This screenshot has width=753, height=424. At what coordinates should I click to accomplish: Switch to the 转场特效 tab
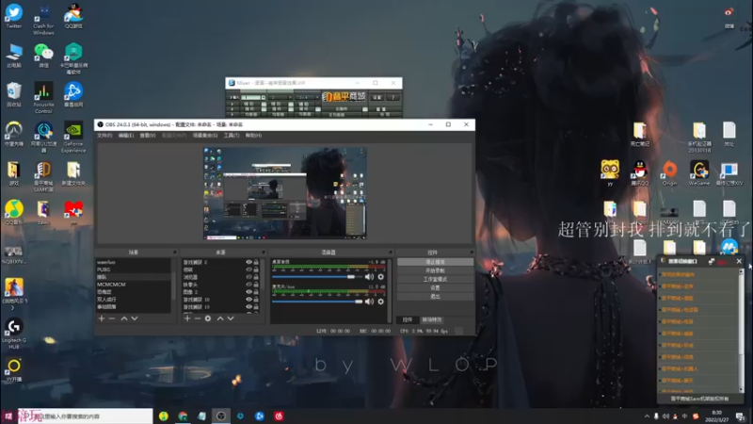point(432,319)
